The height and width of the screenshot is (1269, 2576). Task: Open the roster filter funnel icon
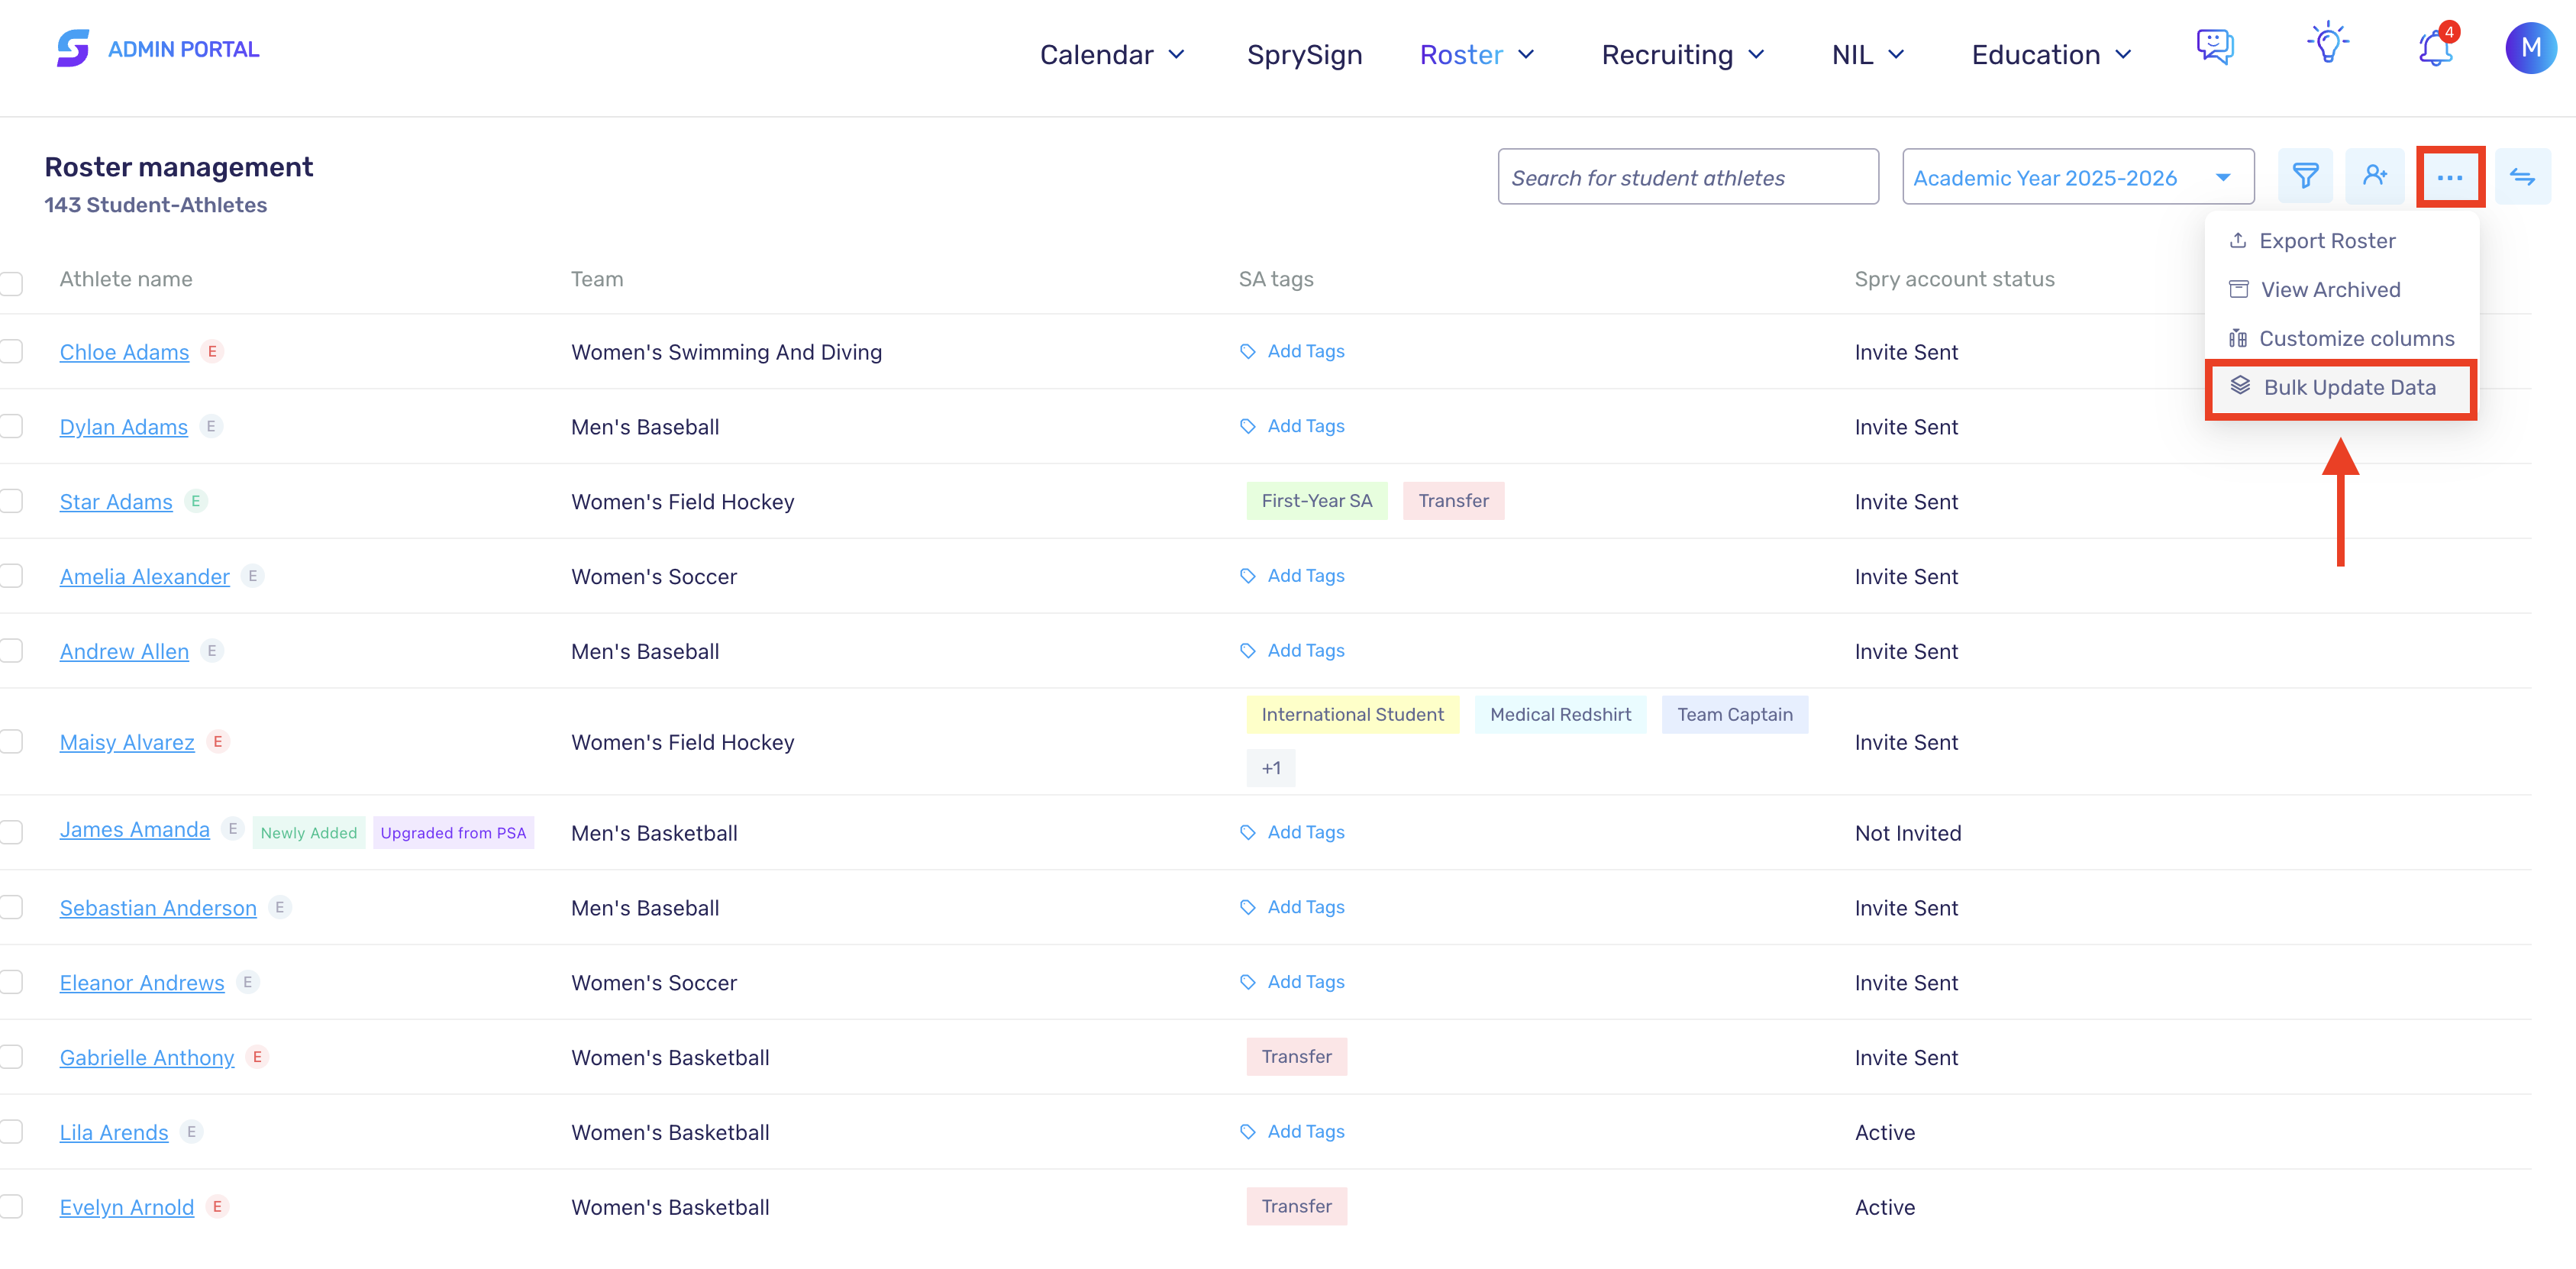pos(2305,177)
